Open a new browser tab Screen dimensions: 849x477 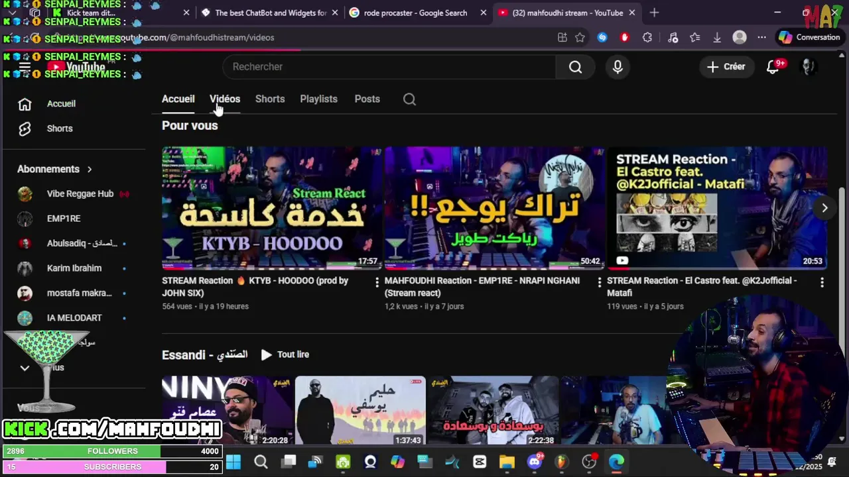click(655, 13)
